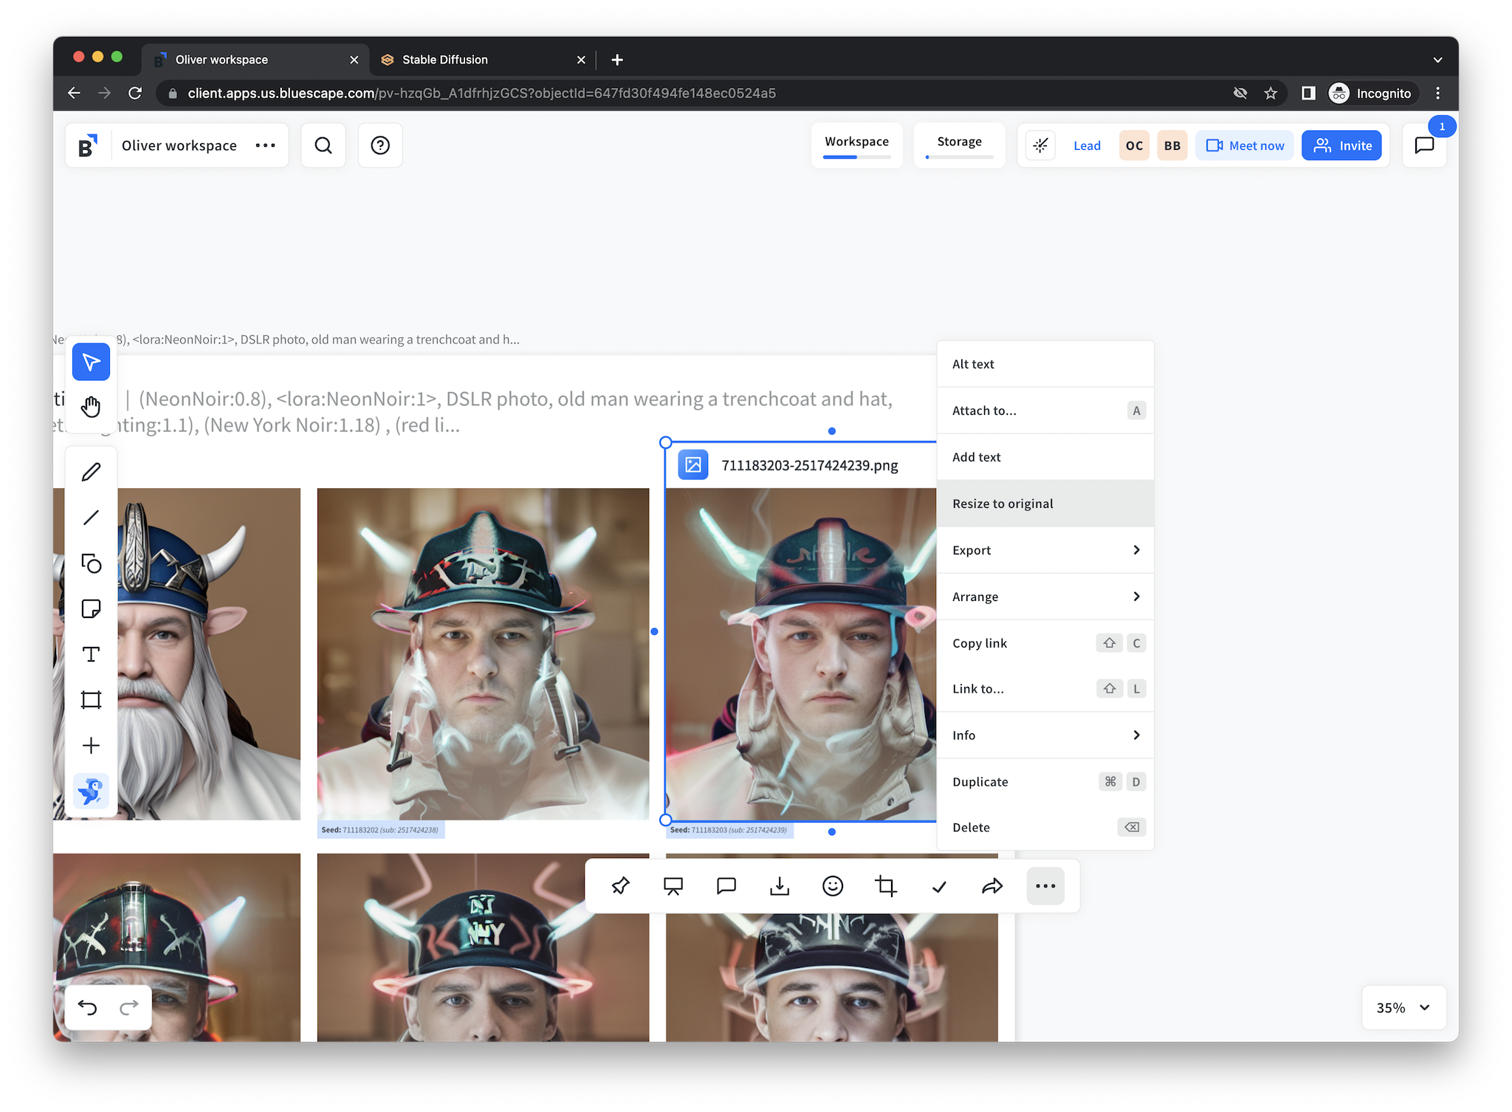Screen dimensions: 1512x1112
Task: Select the Pen drawing tool
Action: (x=91, y=472)
